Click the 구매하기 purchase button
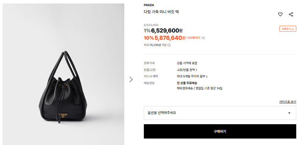 [220, 131]
